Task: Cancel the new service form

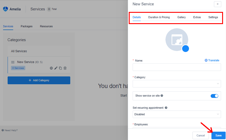Action: click(200, 135)
